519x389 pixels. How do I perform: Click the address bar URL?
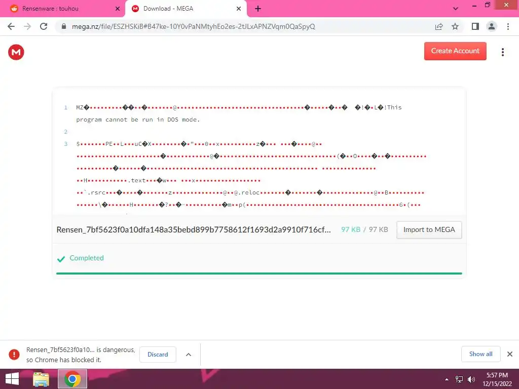194,26
